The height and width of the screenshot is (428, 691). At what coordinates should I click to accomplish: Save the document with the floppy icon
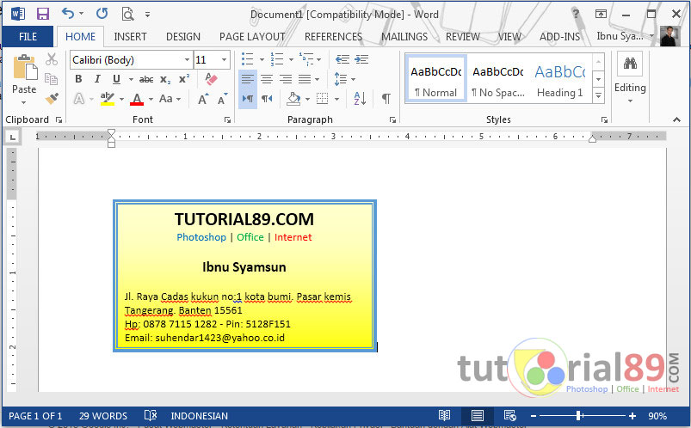43,14
